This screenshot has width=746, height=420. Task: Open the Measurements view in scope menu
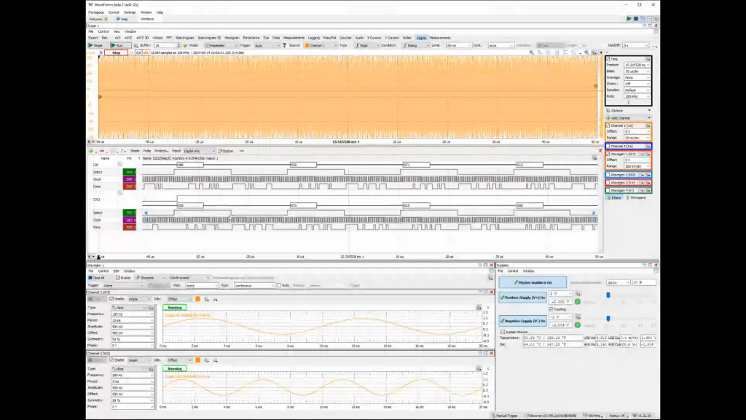[x=294, y=38]
